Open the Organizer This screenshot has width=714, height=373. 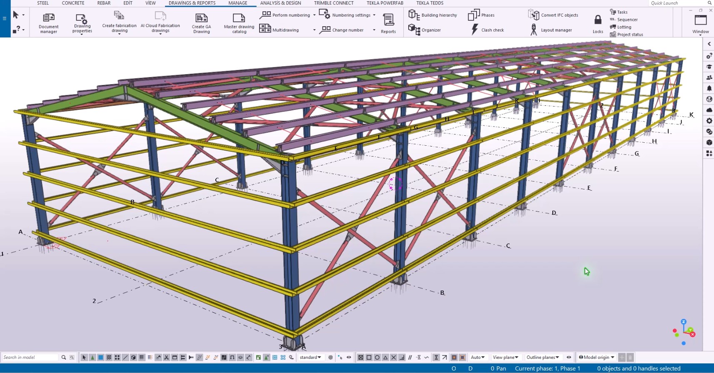tap(424, 30)
